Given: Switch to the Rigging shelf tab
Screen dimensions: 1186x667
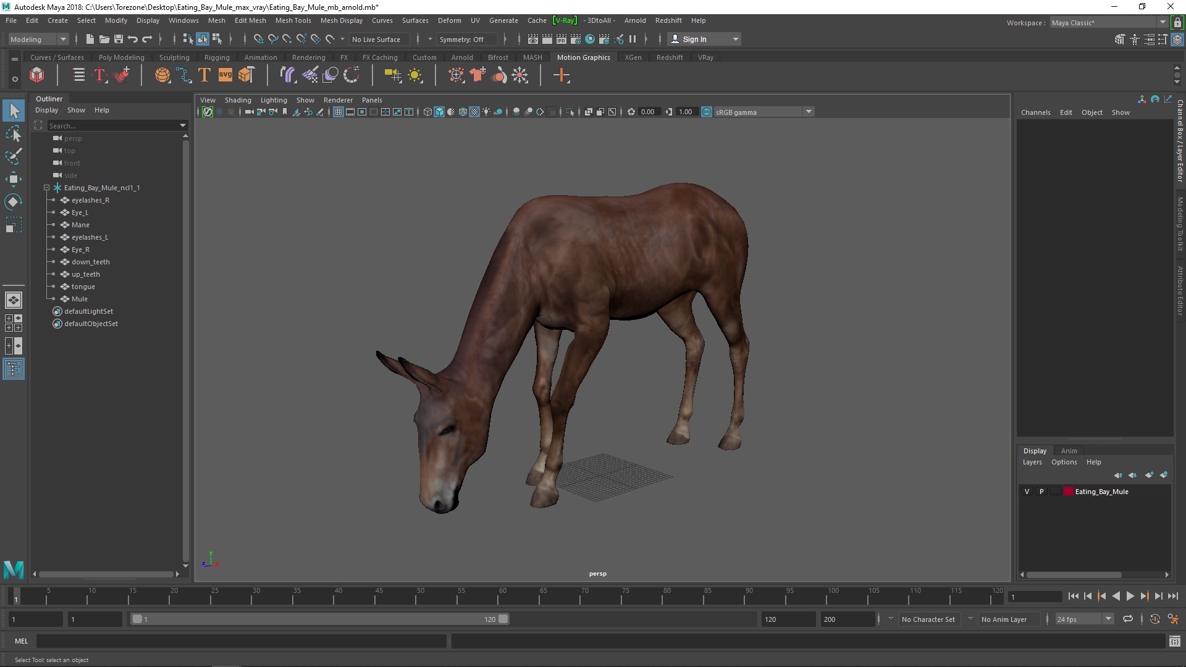Looking at the screenshot, I should point(217,57).
